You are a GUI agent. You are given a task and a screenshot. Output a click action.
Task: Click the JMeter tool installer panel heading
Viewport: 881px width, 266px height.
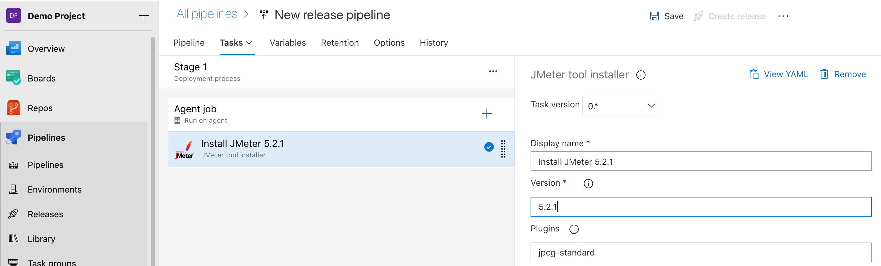pos(579,75)
